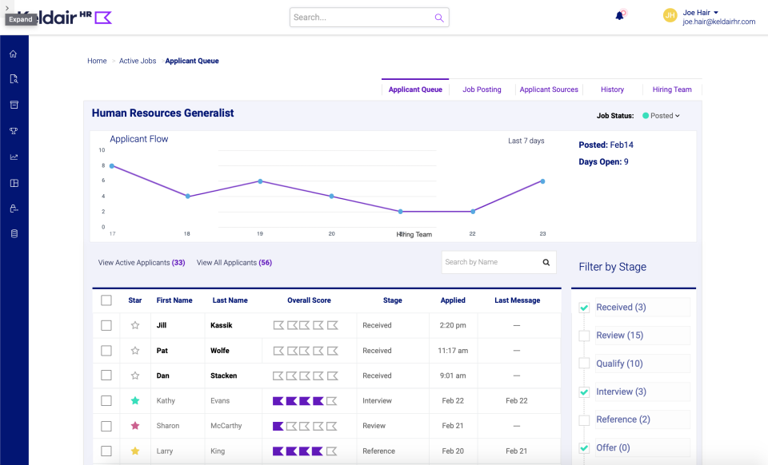This screenshot has height=465, width=768.
Task: Star the applicant Jill Kassik
Action: [134, 325]
